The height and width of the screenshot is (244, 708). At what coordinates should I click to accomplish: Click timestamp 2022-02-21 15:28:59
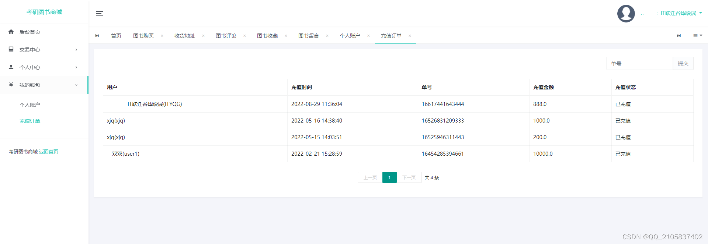(x=317, y=154)
